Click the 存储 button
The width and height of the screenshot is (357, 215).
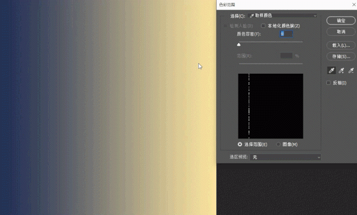point(341,56)
